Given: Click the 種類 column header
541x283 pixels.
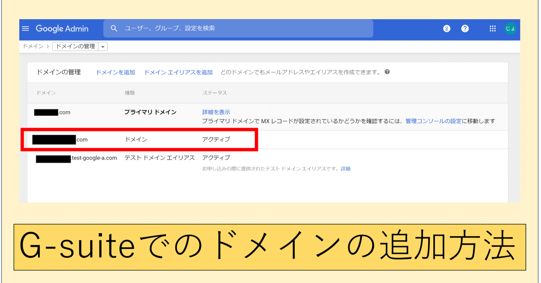Looking at the screenshot, I should pos(130,93).
